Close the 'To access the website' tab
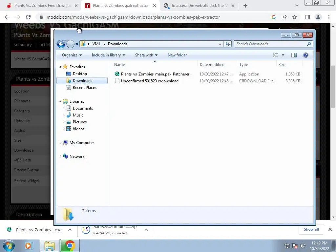The width and height of the screenshot is (336, 252). click(233, 6)
